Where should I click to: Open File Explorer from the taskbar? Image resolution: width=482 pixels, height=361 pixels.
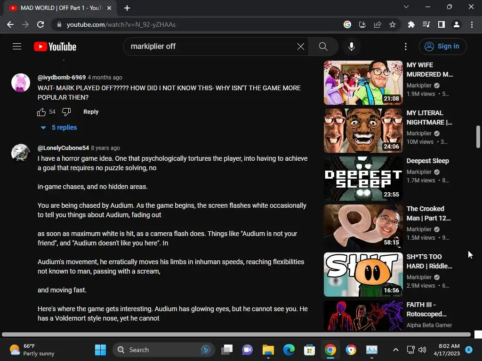(x=268, y=350)
